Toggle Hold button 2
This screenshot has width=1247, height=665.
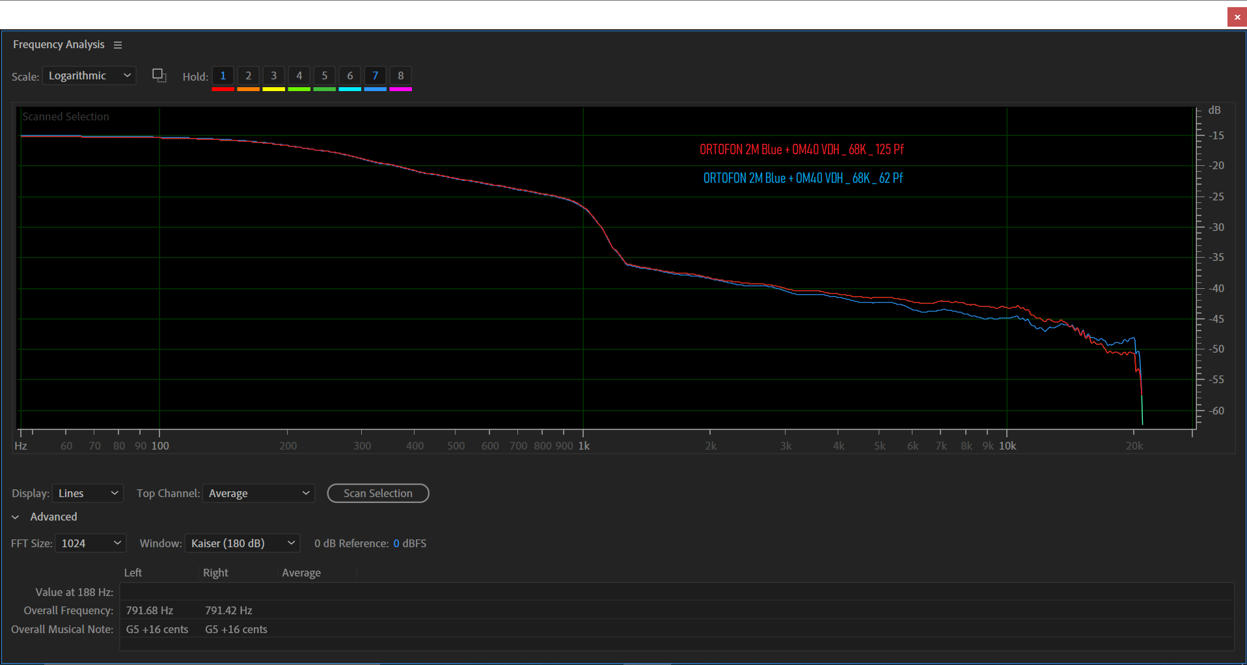click(x=248, y=75)
